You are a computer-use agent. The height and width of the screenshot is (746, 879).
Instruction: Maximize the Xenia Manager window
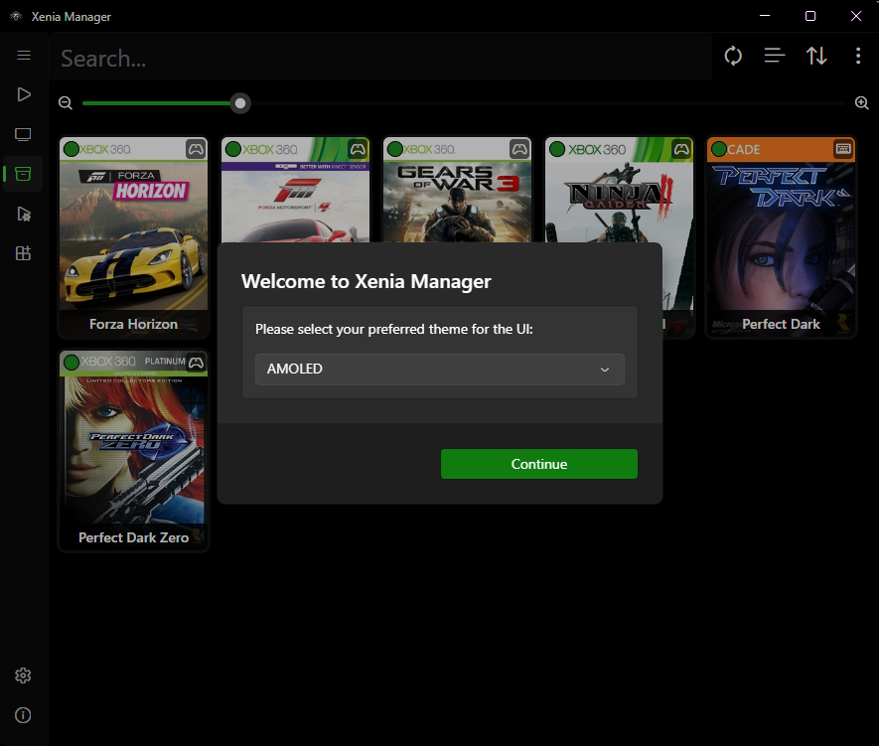[x=810, y=16]
